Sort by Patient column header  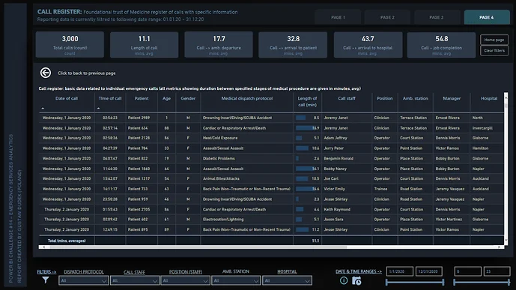[x=142, y=98]
